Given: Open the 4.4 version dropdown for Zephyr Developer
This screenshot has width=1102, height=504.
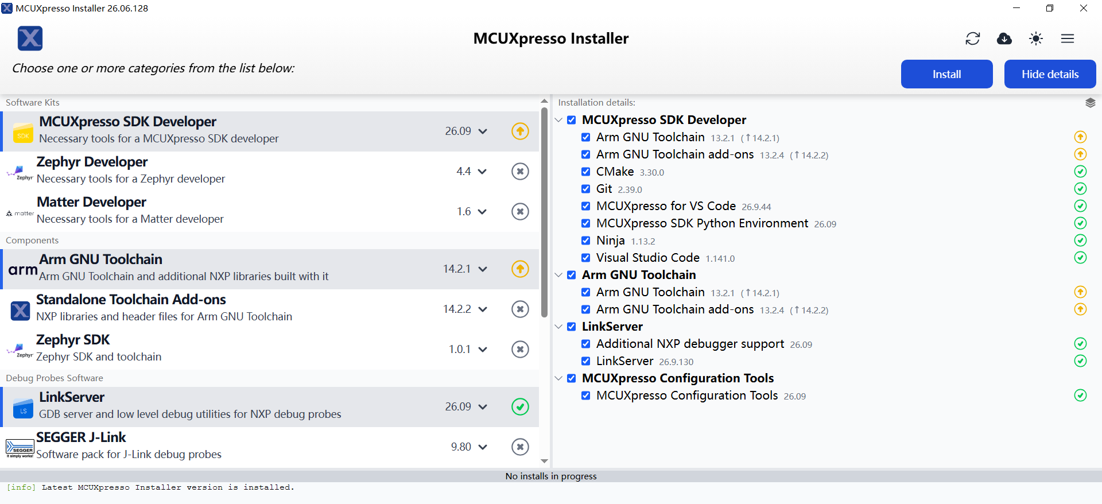Looking at the screenshot, I should 472,171.
